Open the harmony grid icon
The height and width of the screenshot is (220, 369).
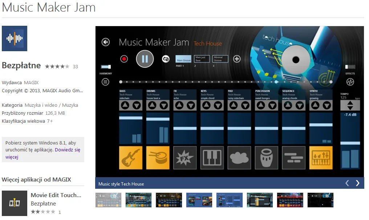[105, 82]
